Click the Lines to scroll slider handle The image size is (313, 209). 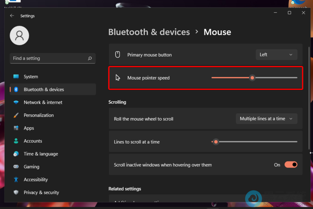point(216,142)
